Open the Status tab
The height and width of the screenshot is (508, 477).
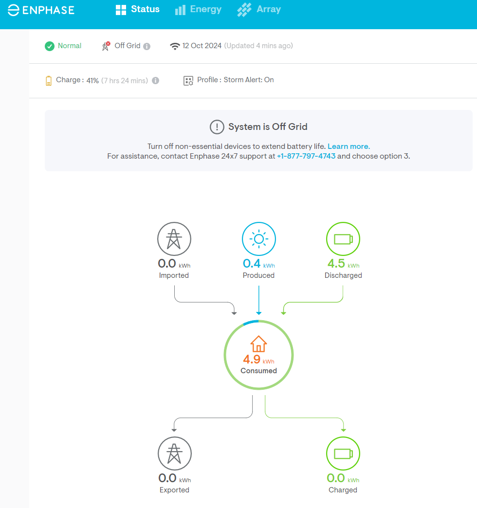(x=138, y=10)
